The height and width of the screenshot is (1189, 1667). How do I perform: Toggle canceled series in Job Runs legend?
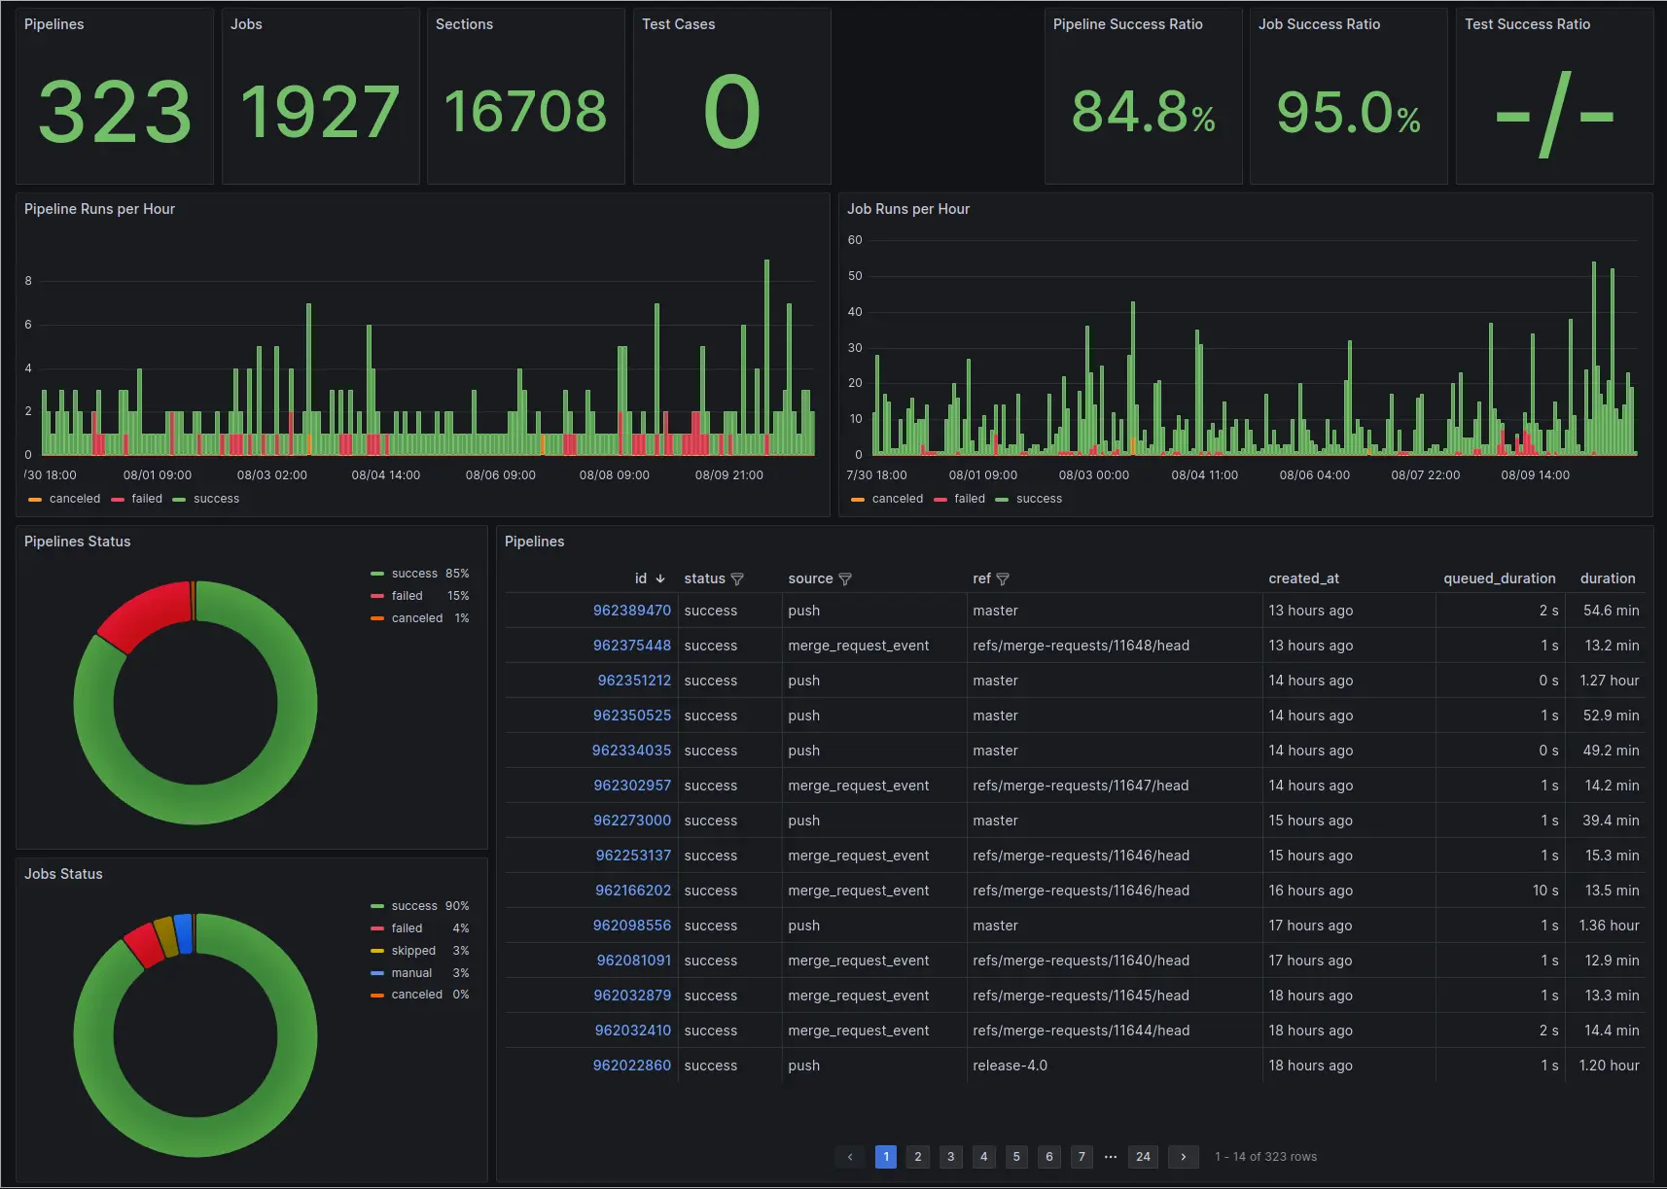[x=887, y=499]
